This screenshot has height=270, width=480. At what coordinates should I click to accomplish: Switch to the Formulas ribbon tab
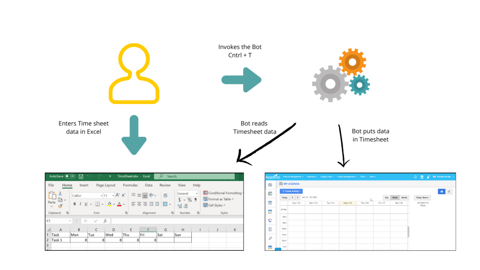pos(130,185)
